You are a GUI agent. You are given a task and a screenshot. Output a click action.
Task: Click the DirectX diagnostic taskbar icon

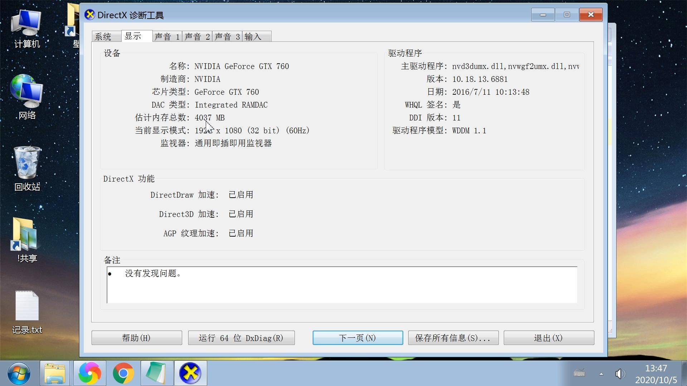point(190,373)
